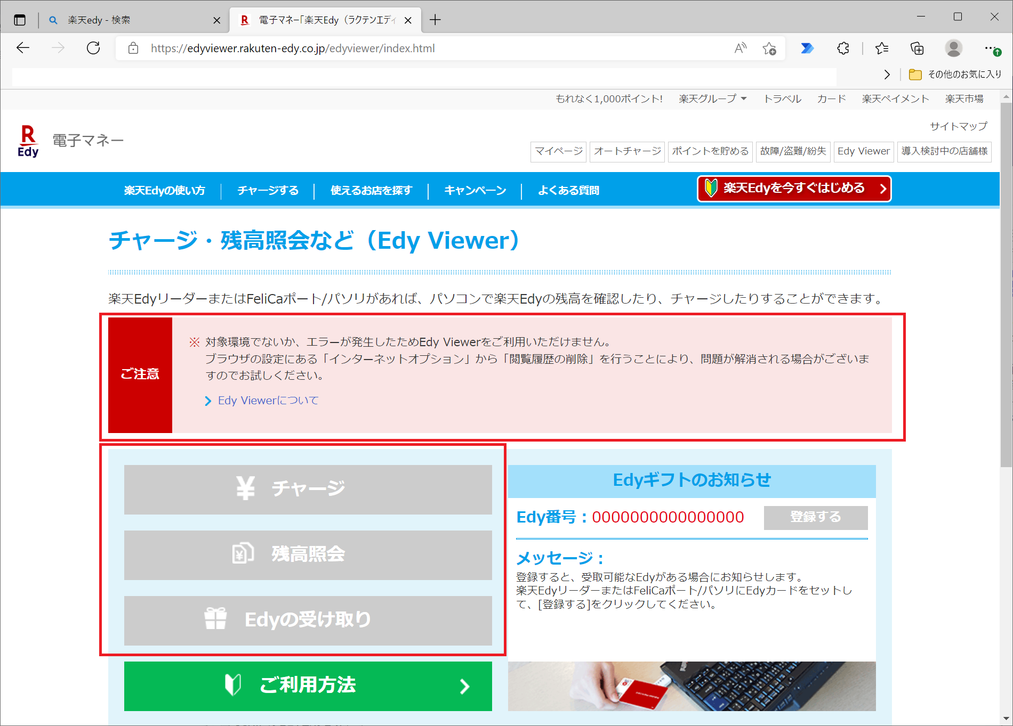
Task: Open the サイトマップ link
Action: coord(958,126)
